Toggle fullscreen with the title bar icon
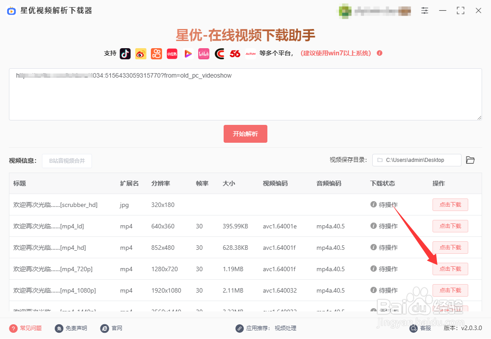This screenshot has height=339, width=491. click(x=460, y=11)
